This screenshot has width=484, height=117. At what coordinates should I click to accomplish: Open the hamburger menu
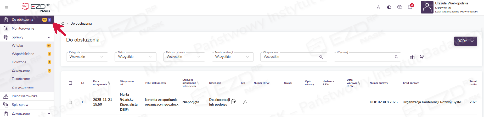coord(7,7)
